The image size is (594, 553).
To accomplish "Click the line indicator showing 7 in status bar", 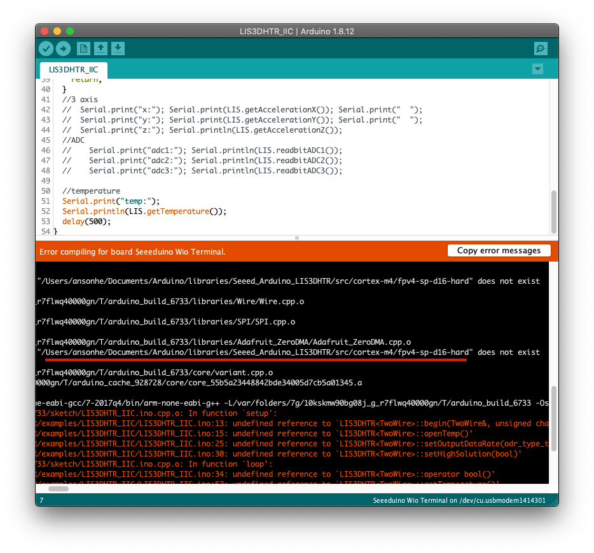I will (41, 500).
